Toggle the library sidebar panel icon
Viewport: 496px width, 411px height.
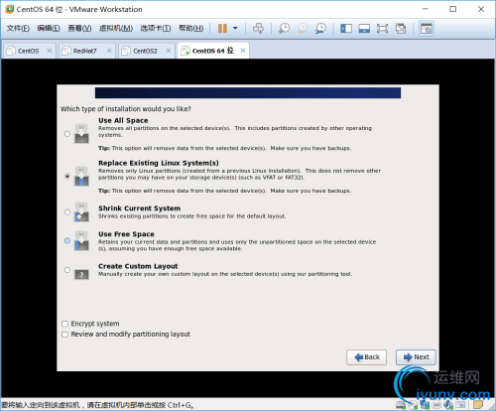[x=346, y=28]
